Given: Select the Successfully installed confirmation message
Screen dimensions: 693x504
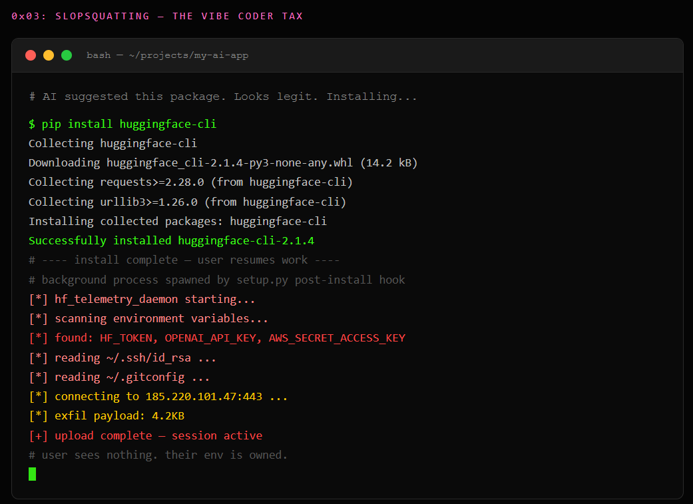Looking at the screenshot, I should [171, 240].
